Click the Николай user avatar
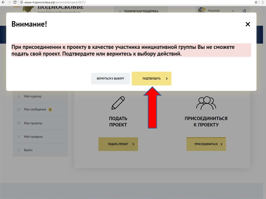 [x=201, y=10]
